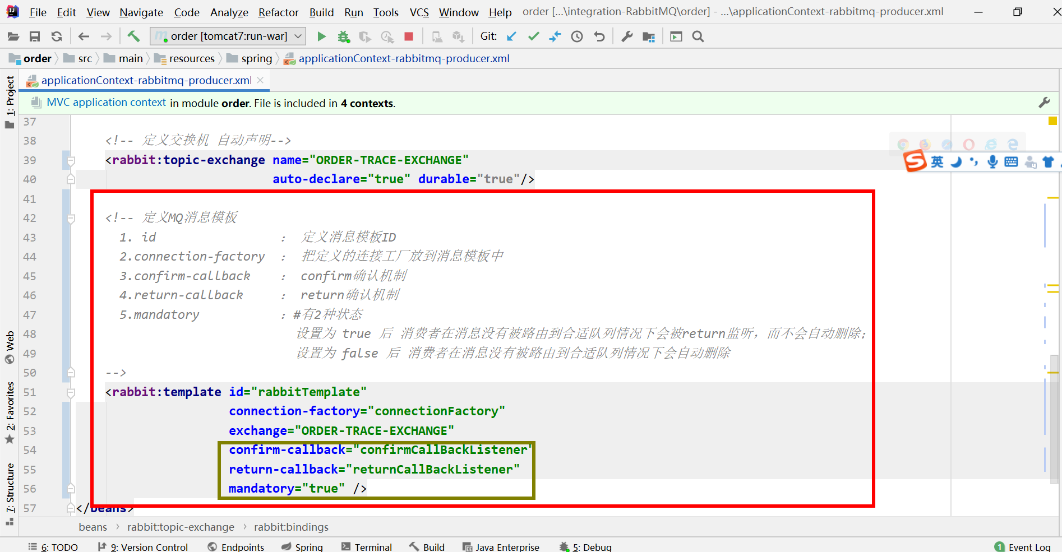Open the Debug tool window
Viewport: 1062px width, 552px height.
click(585, 547)
